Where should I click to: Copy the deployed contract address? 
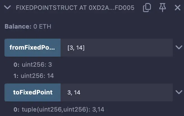click(147, 8)
